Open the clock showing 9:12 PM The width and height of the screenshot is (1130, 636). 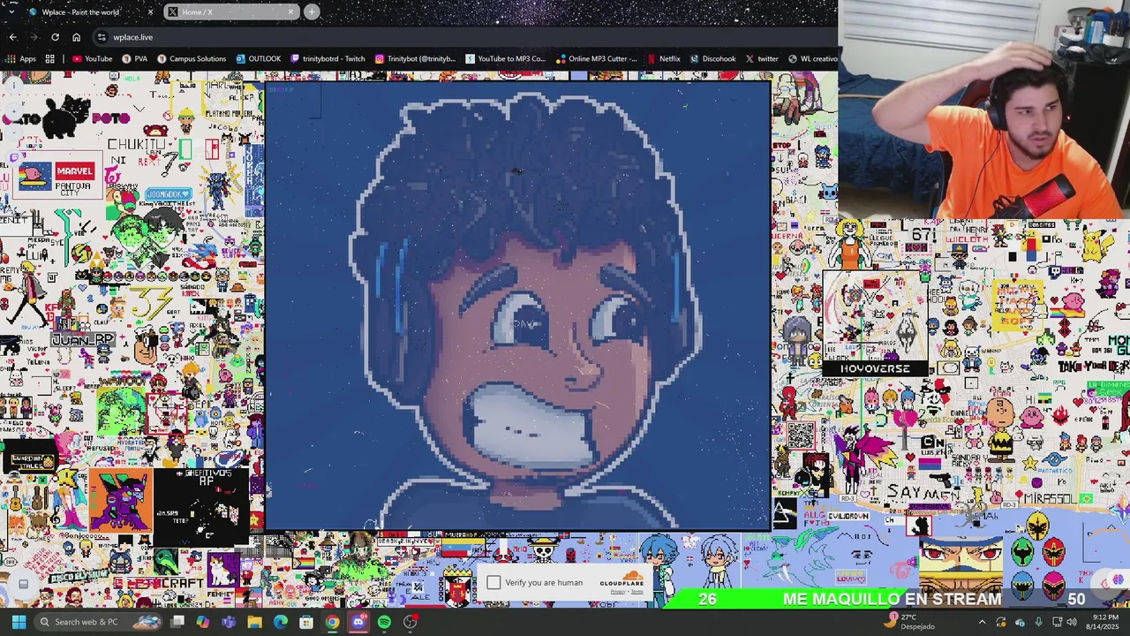[1104, 622]
